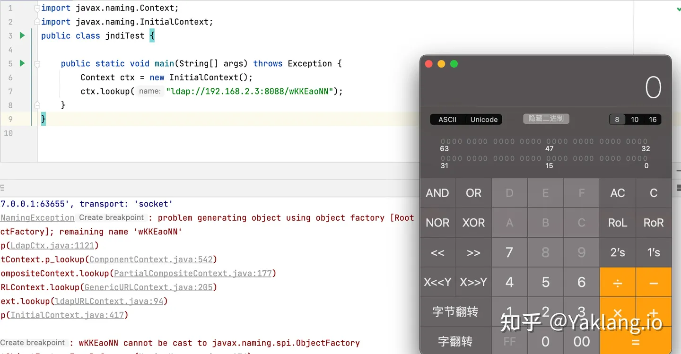This screenshot has width=681, height=354.
Task: Click the name: parameter hint
Action: point(150,91)
